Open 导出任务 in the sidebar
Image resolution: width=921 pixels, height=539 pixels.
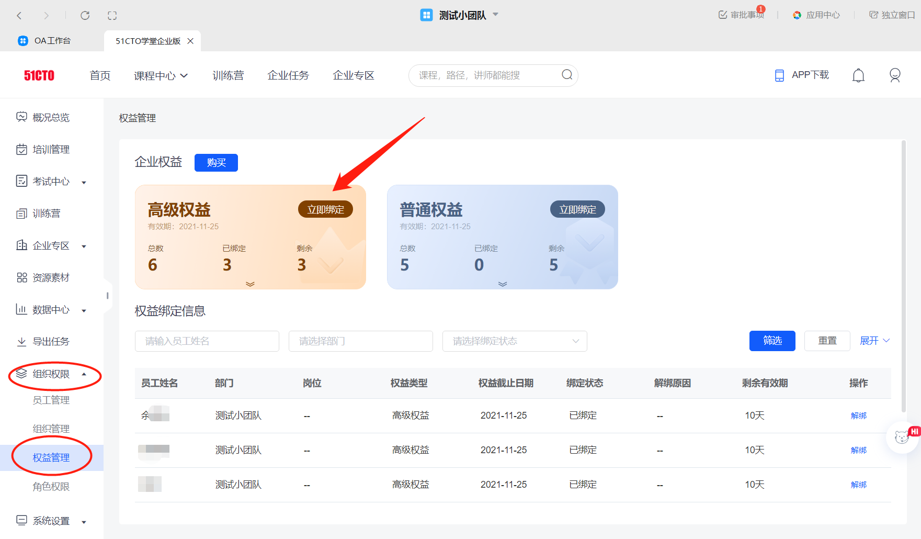click(43, 342)
